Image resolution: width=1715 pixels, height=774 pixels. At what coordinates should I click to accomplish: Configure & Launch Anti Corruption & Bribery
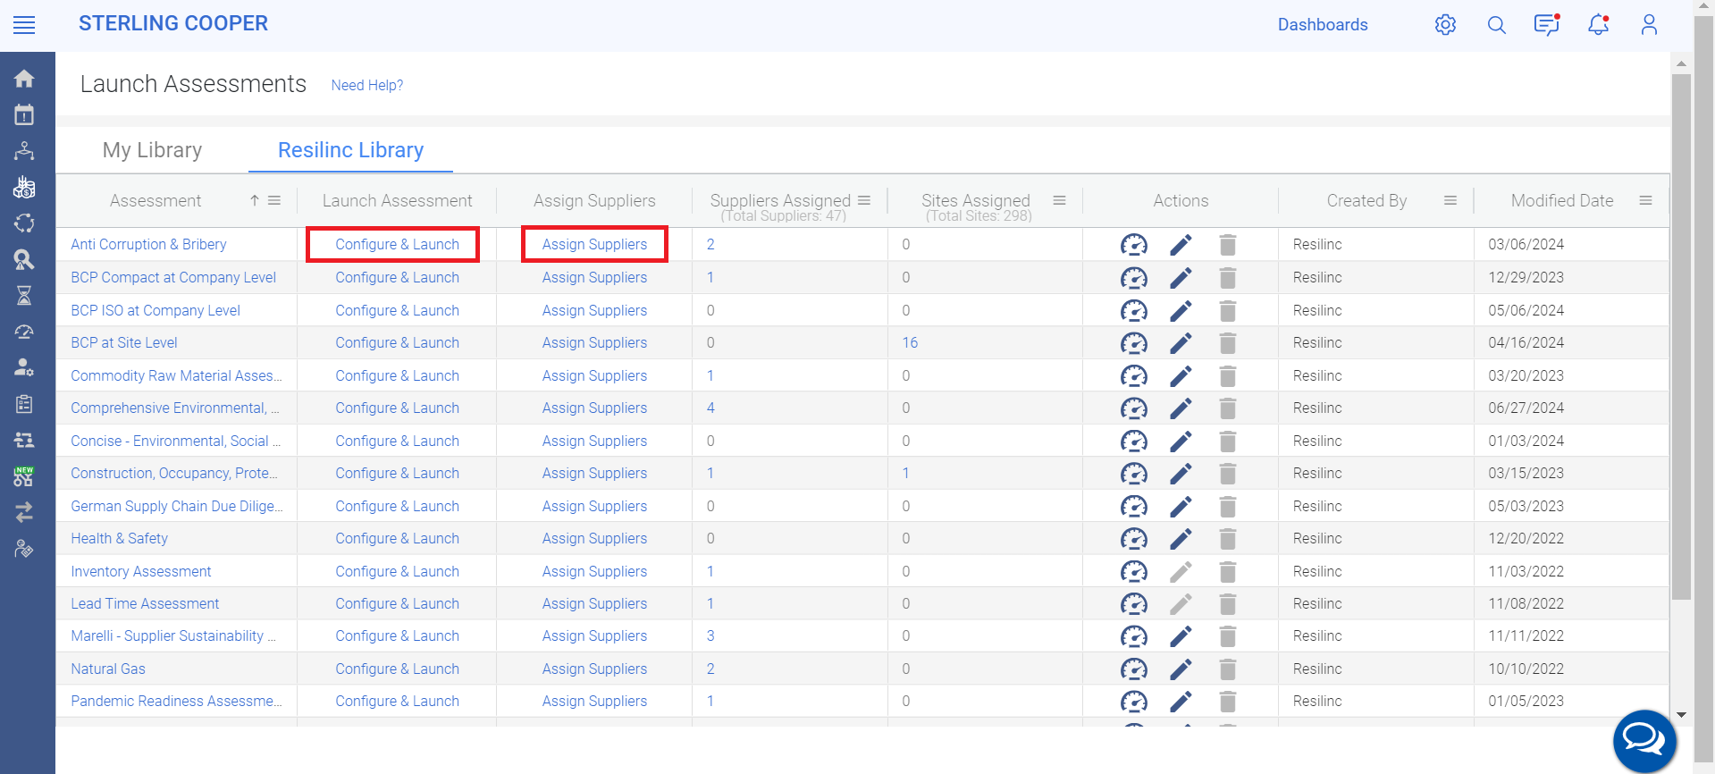point(397,245)
